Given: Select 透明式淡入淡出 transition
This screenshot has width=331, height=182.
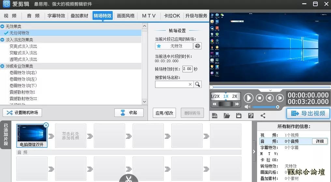Looking at the screenshot, I should [x=23, y=59].
